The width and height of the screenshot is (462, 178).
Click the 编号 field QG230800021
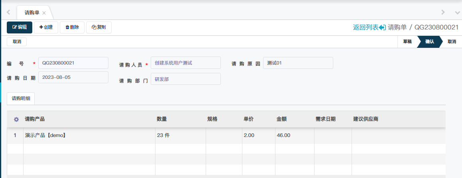pyautogui.click(x=73, y=63)
